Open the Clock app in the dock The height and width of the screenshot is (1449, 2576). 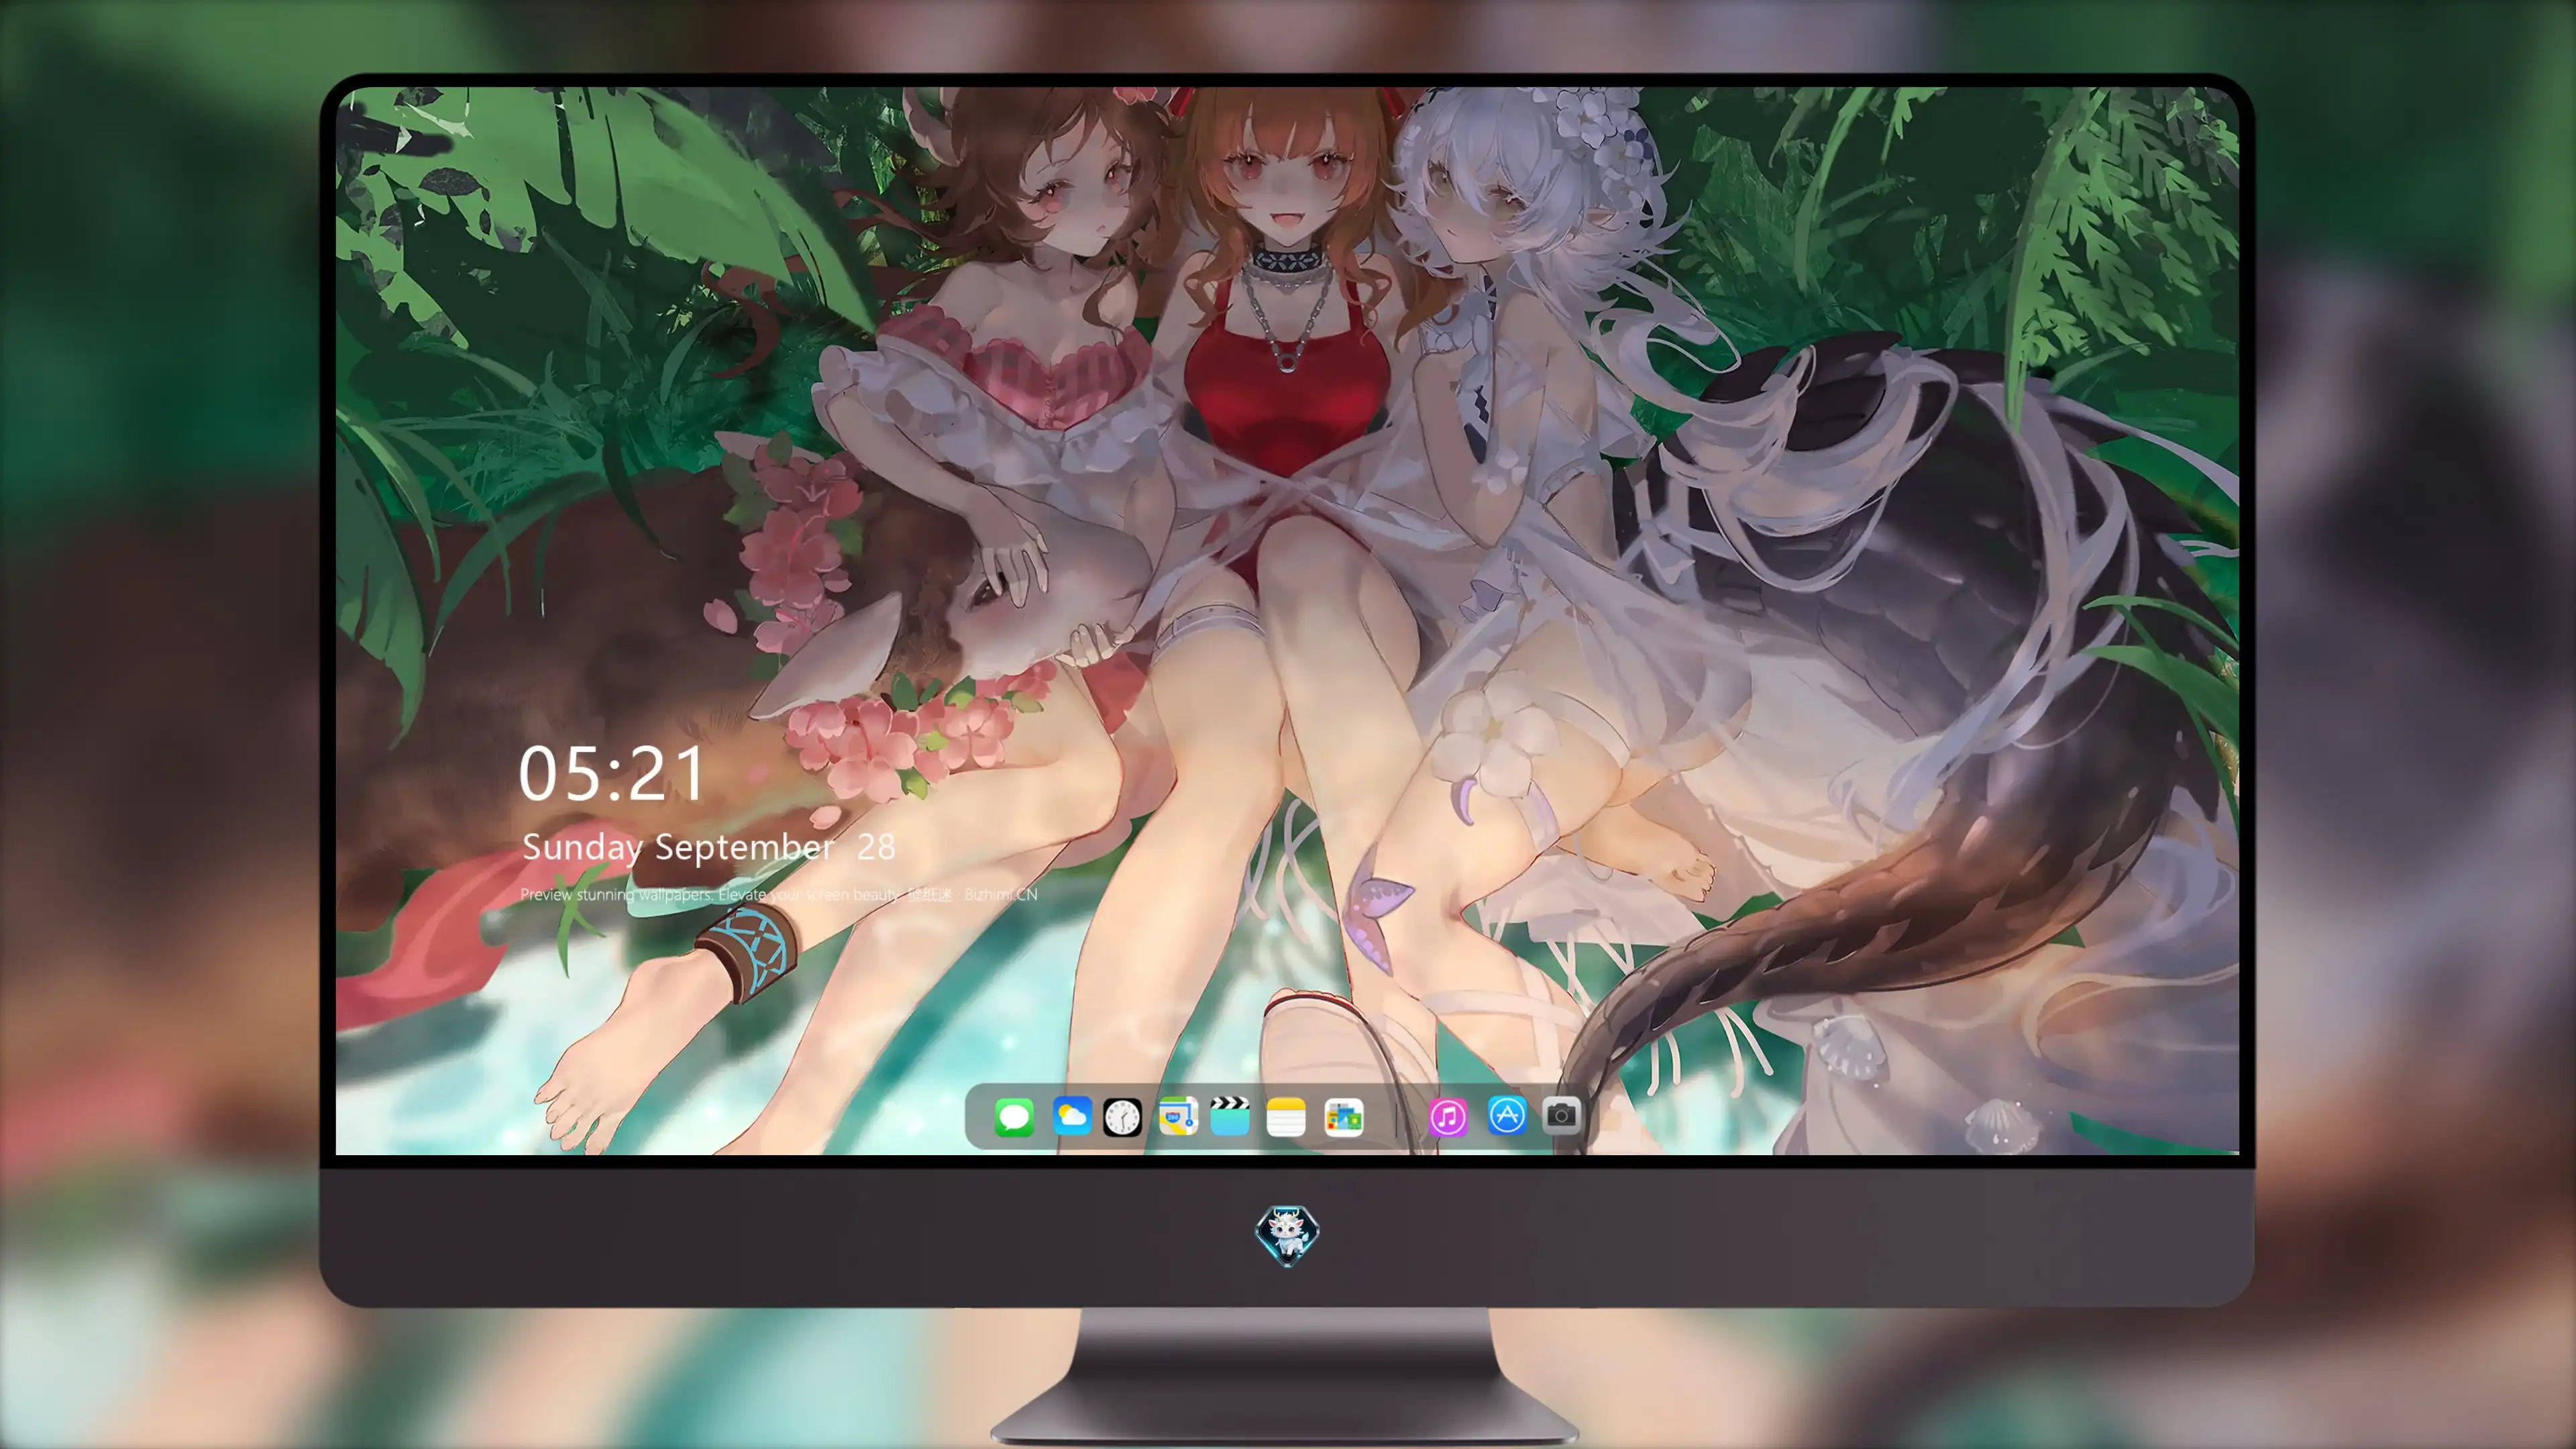tap(1122, 1117)
